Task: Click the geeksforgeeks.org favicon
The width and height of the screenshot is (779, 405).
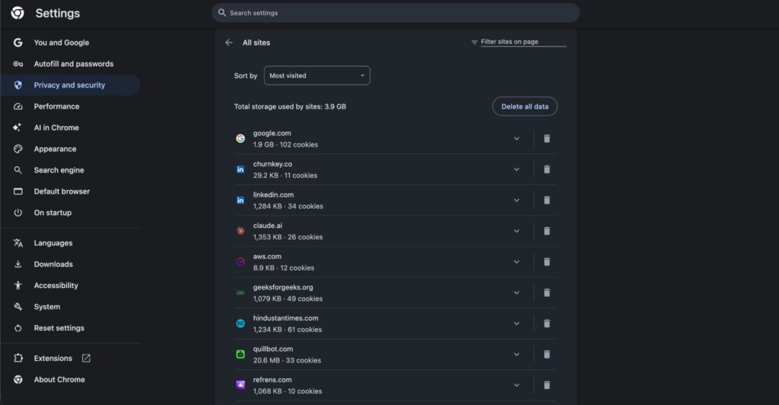Action: point(240,293)
